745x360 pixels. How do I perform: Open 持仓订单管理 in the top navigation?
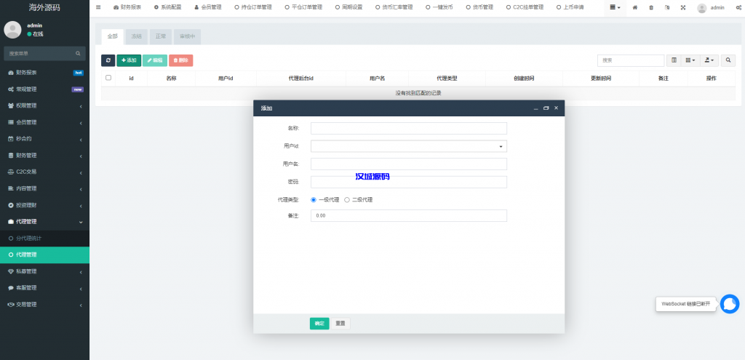[253, 7]
